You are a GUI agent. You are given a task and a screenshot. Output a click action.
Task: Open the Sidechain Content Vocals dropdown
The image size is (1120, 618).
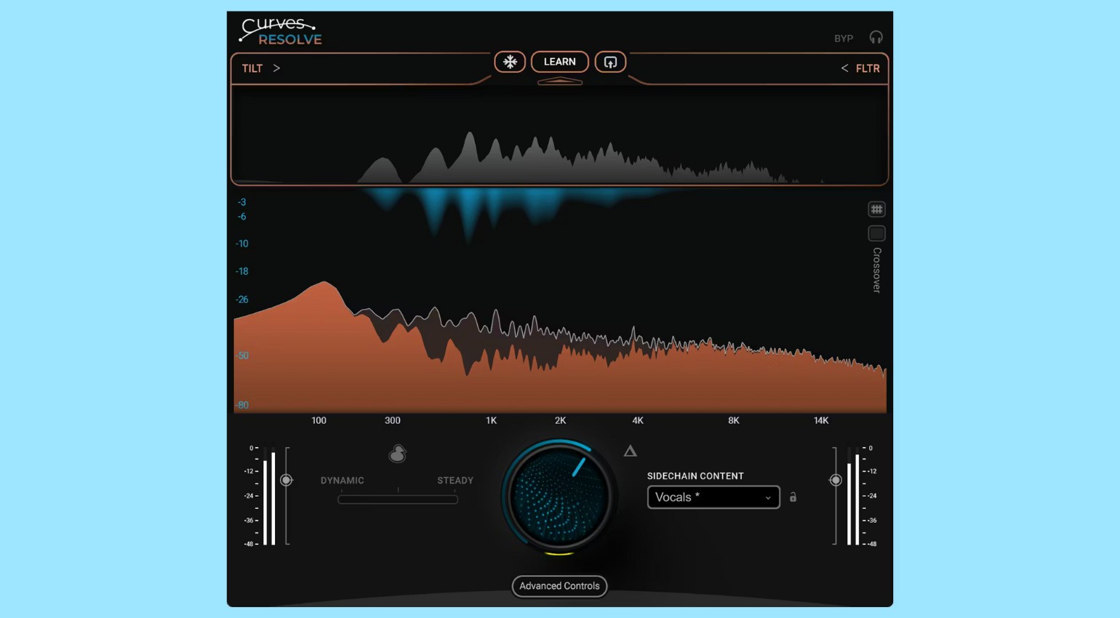pyautogui.click(x=713, y=497)
